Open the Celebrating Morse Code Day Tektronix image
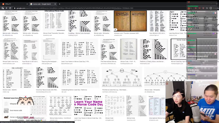Image resolution: width=219 pixels, height=123 pixels. [x=80, y=78]
